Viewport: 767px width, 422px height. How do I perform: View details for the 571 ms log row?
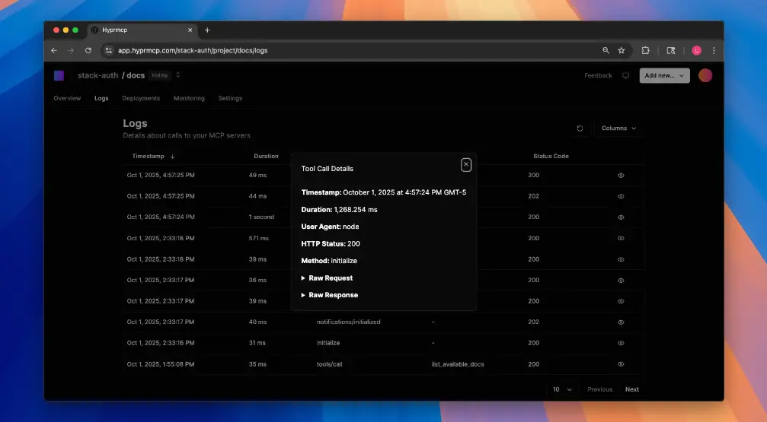[x=621, y=238]
